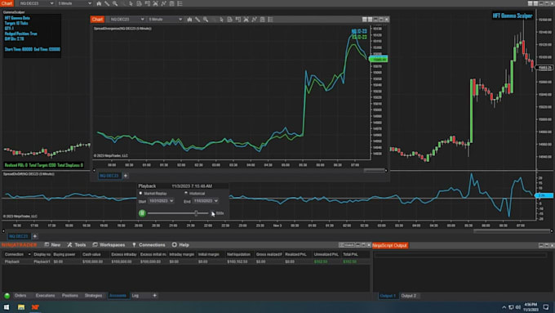Click the list icon ending main chart toolbar
Image resolution: width=555 pixels, height=313 pixels.
(180, 3)
